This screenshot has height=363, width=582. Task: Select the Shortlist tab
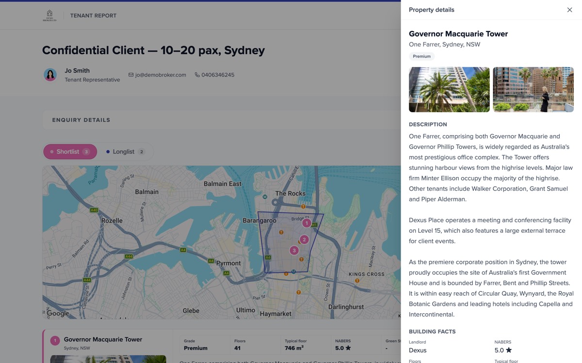pyautogui.click(x=70, y=151)
